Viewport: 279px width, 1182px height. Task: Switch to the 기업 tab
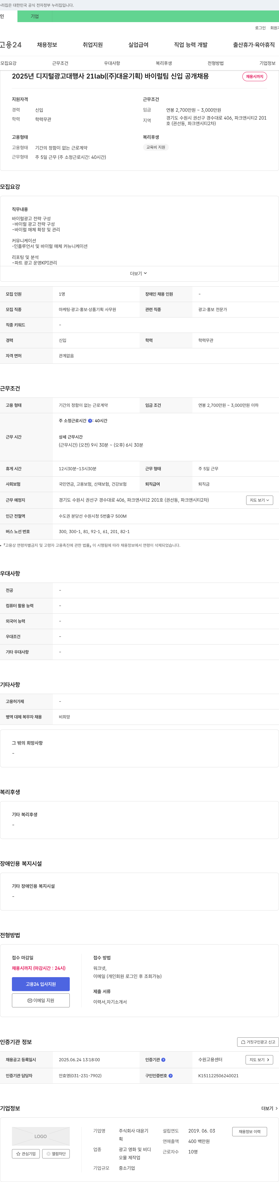[x=35, y=16]
